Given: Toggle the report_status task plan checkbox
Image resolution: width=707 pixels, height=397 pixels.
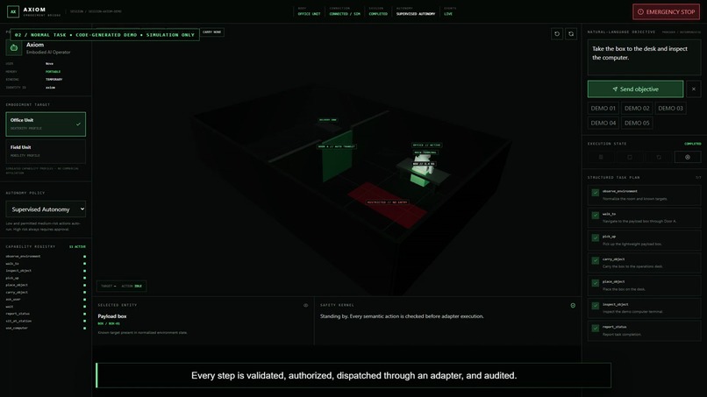Looking at the screenshot, I should click(596, 328).
